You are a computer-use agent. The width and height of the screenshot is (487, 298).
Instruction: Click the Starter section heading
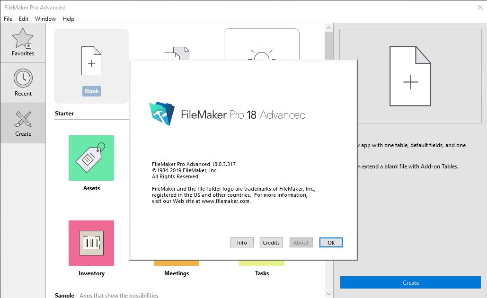coord(64,114)
